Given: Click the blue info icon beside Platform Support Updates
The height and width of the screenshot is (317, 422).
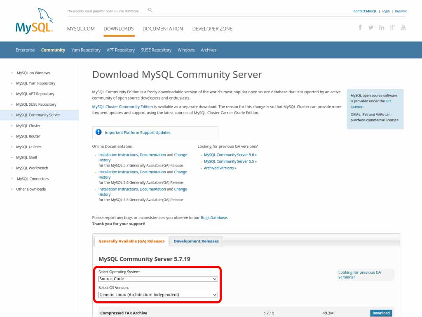Looking at the screenshot, I should 98,132.
